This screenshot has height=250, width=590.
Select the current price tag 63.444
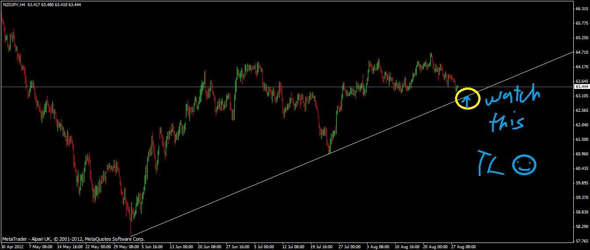tap(582, 87)
